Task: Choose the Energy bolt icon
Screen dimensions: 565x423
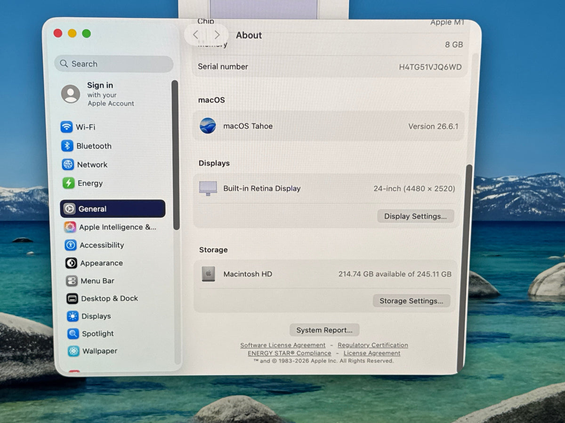Action: [x=69, y=183]
